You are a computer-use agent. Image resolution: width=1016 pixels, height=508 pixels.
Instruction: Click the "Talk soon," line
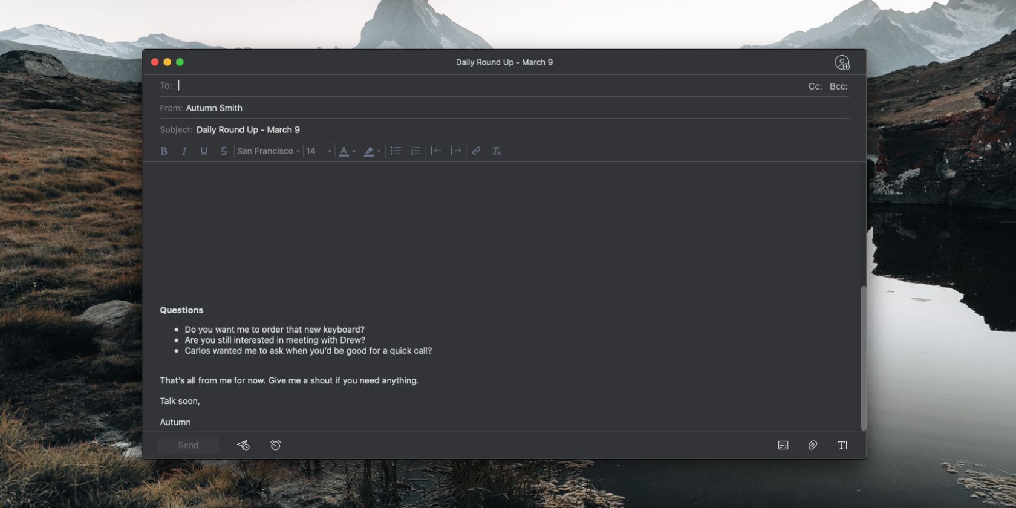click(x=180, y=401)
